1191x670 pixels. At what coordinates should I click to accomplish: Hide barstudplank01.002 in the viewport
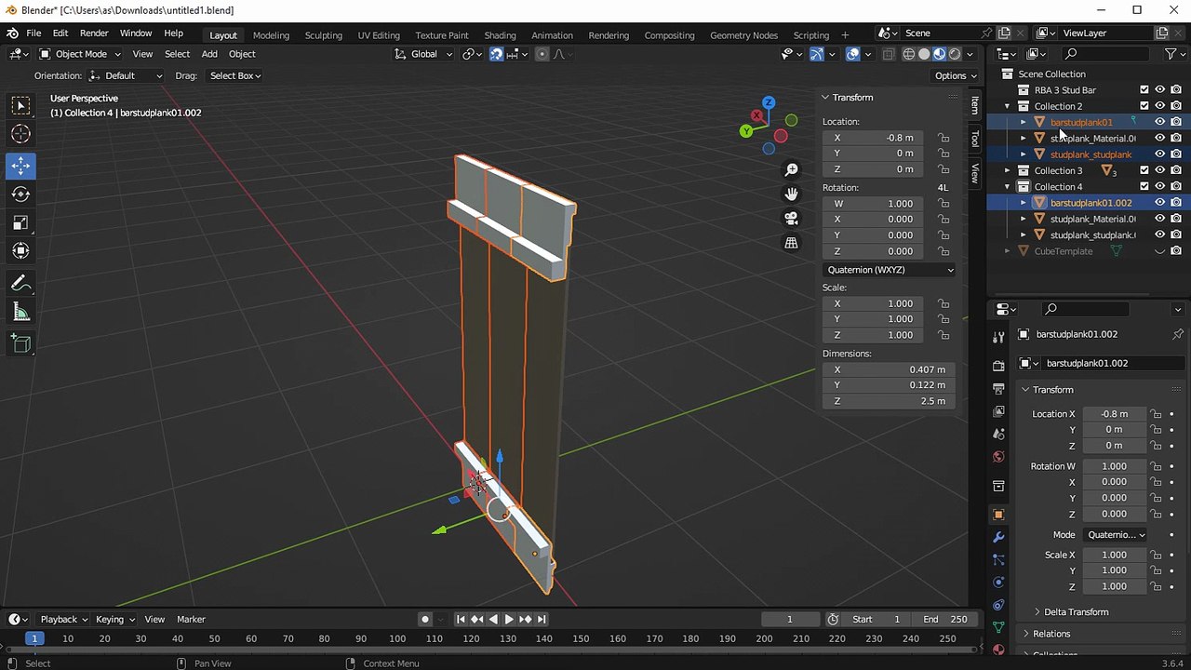[x=1160, y=202]
